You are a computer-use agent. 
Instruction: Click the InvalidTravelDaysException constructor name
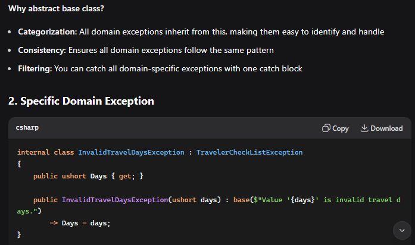(114, 200)
